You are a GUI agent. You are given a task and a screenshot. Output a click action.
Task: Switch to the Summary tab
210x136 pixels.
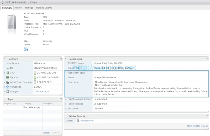pos(7,8)
